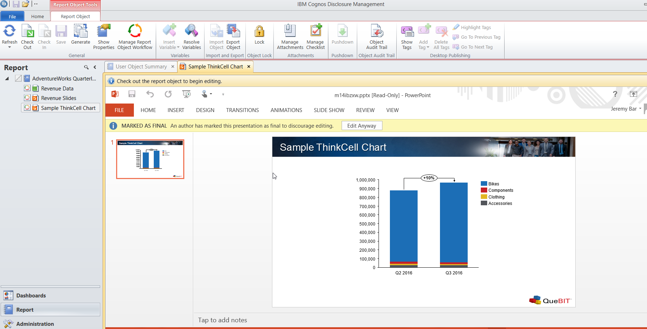Collapse the Report side panel
The image size is (647, 329).
(95, 67)
